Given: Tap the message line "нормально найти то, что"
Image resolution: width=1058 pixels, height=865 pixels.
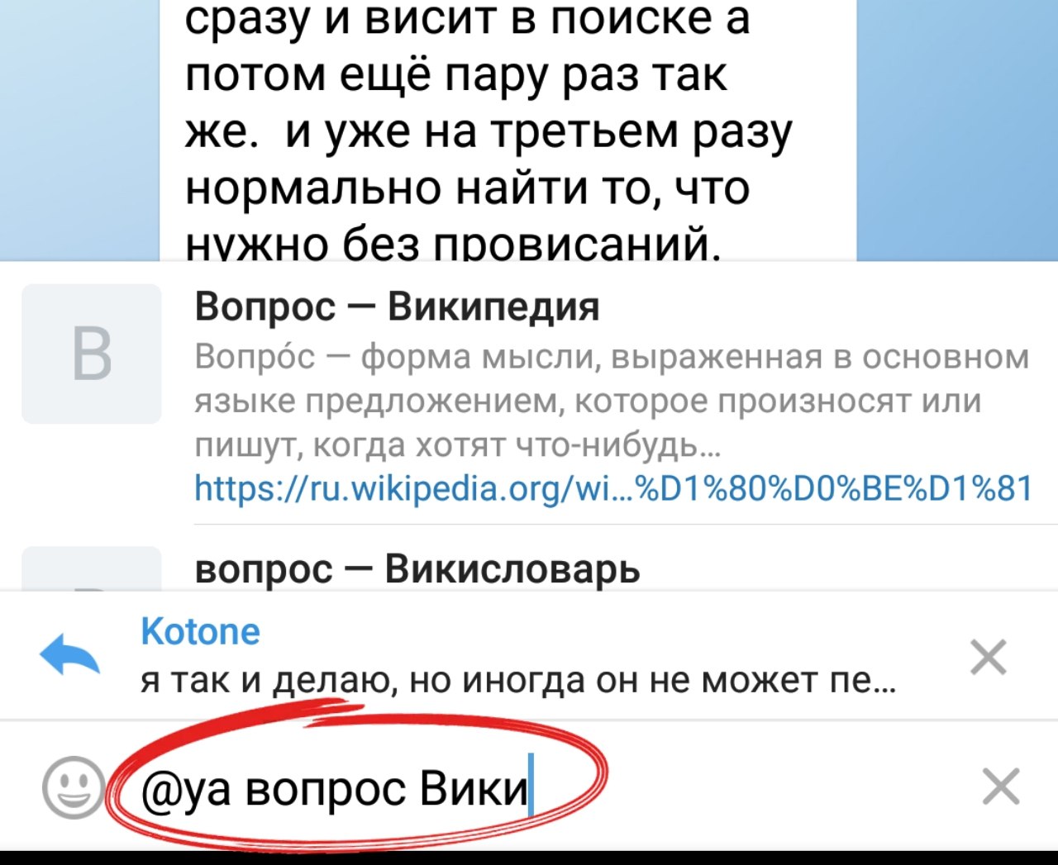Looking at the screenshot, I should [467, 188].
